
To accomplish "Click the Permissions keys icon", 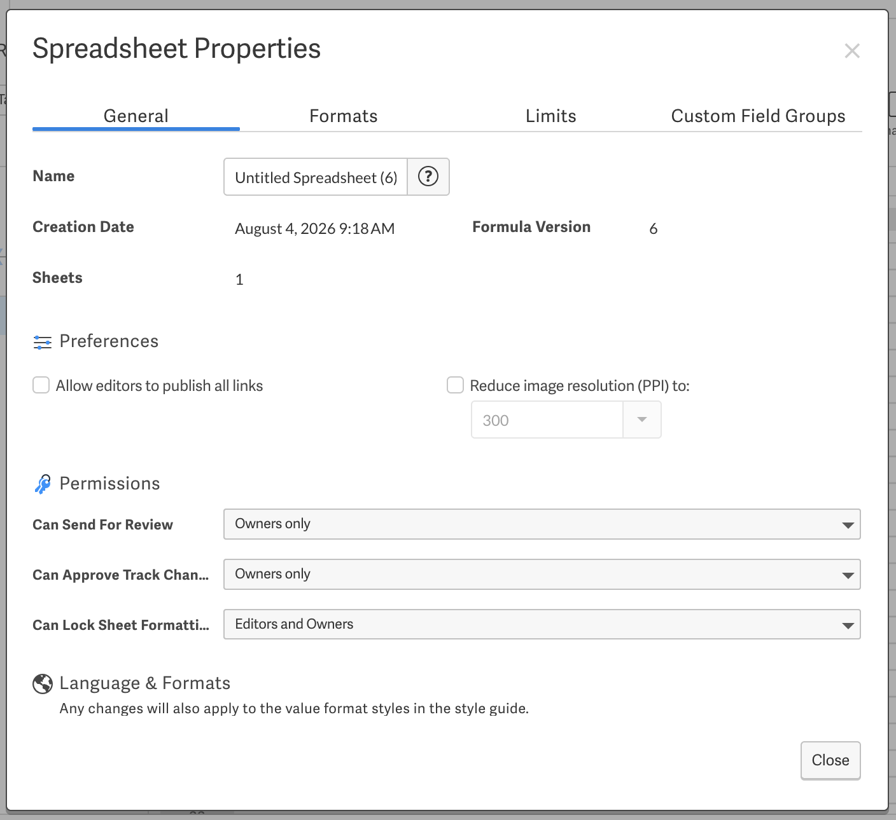I will 43,484.
